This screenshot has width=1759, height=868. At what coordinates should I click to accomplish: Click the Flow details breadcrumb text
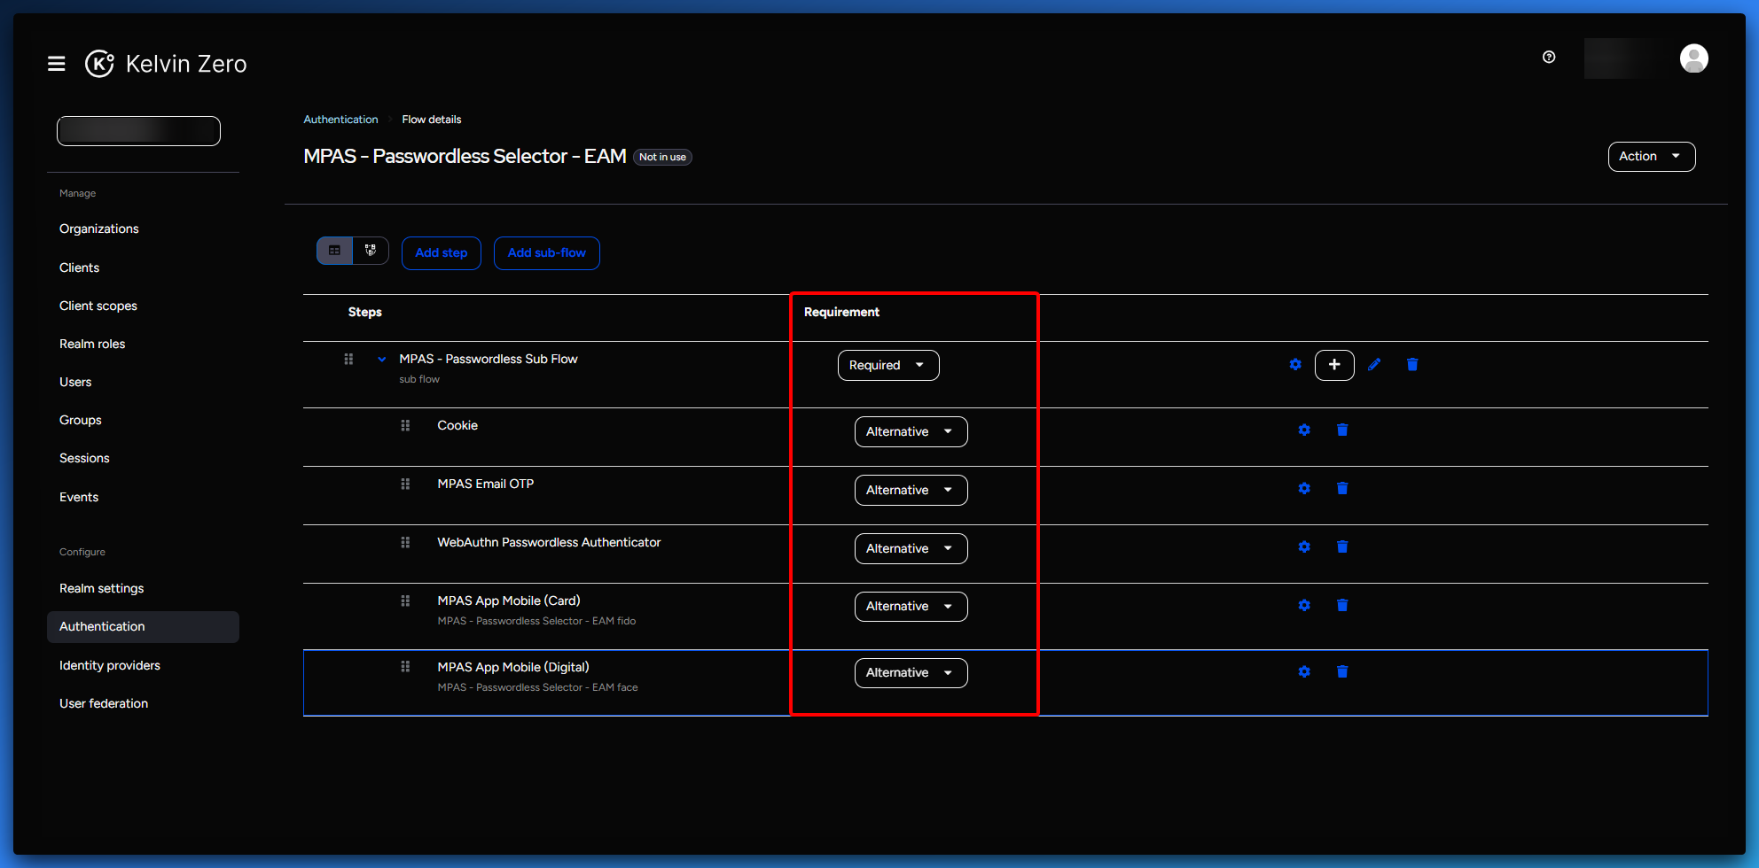tap(432, 120)
